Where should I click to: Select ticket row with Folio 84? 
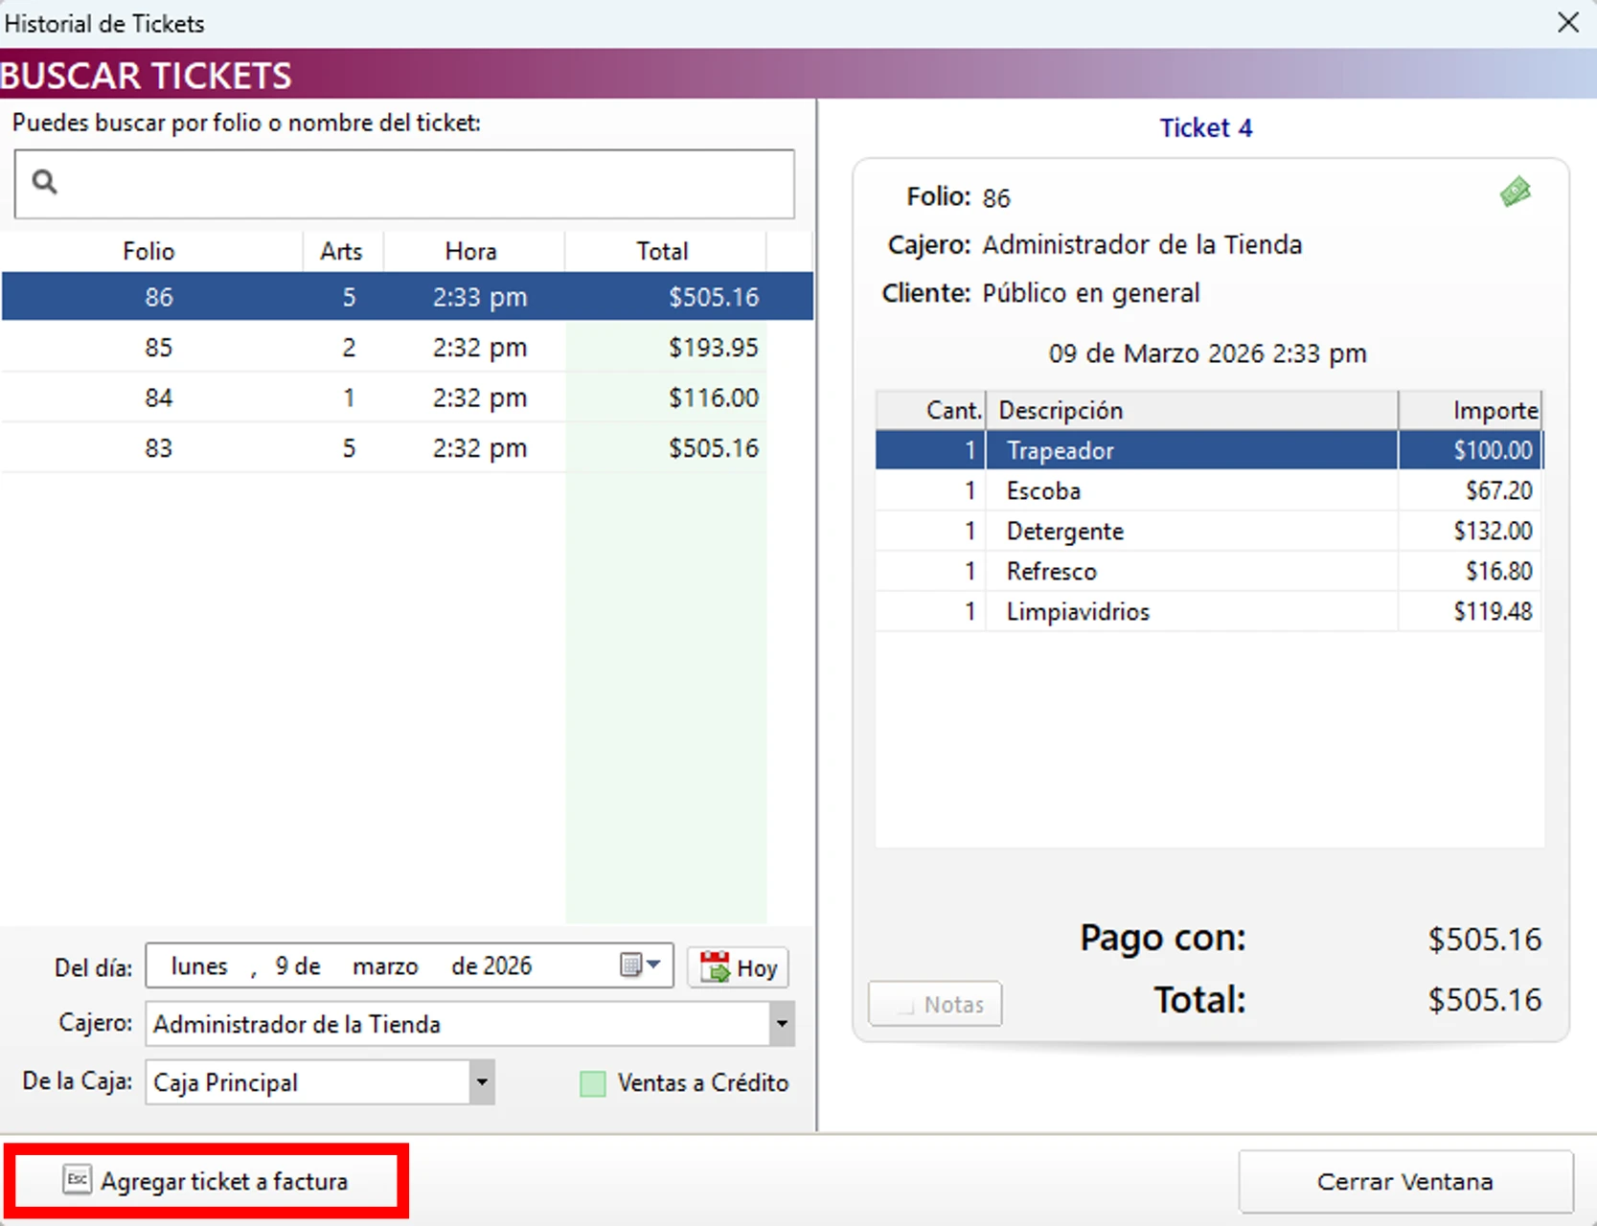pos(383,397)
